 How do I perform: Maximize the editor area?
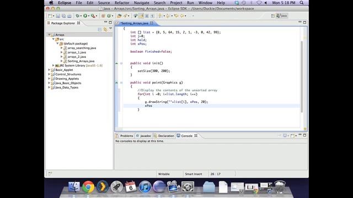click(x=304, y=23)
